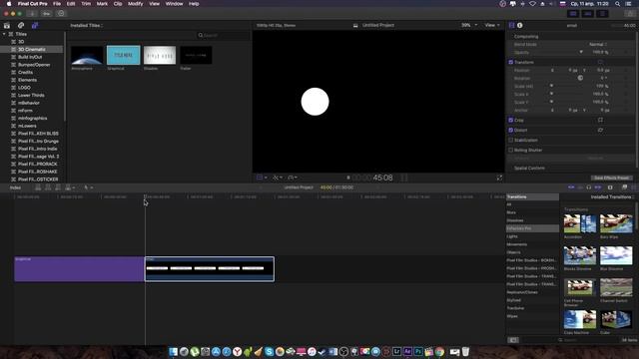Open the Edit menu
The image size is (639, 359).
coord(71,4)
